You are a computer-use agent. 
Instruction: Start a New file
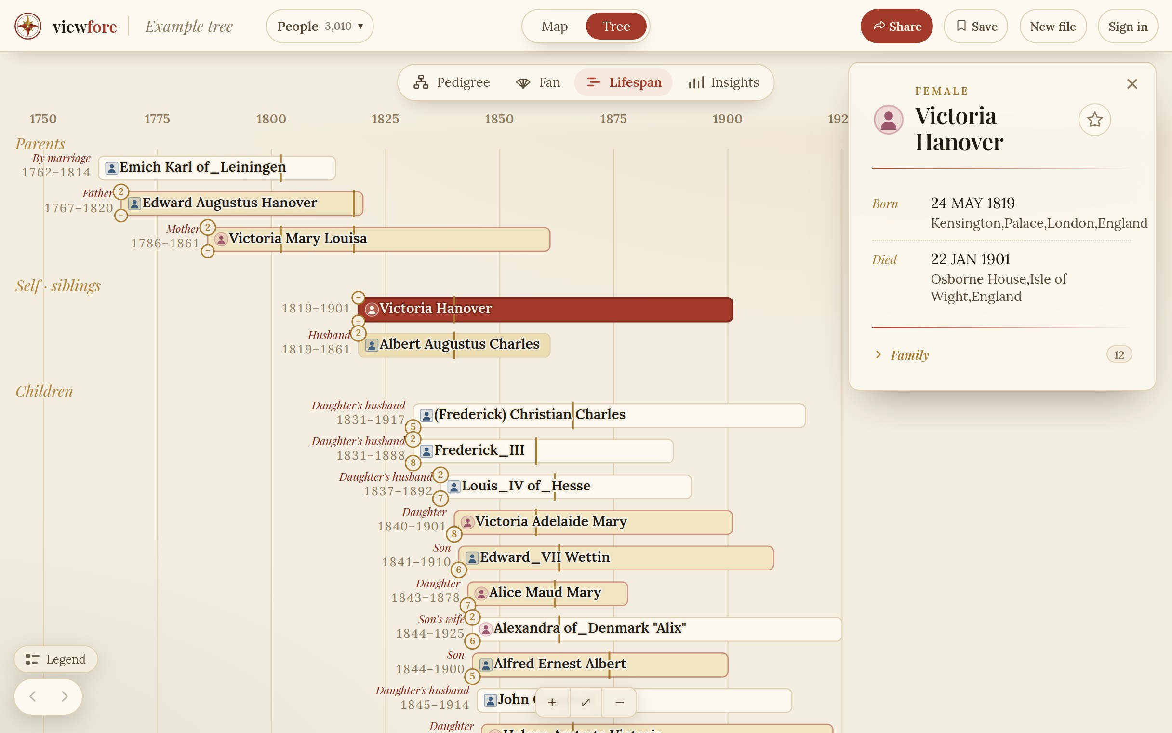coord(1053,26)
